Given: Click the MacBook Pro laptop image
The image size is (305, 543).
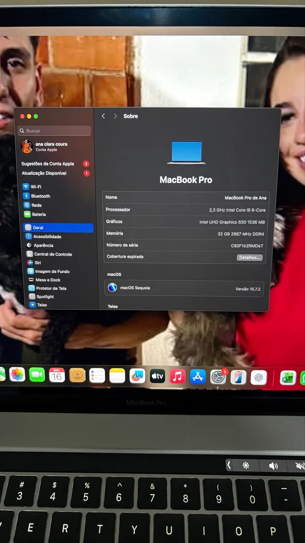Looking at the screenshot, I should (187, 152).
